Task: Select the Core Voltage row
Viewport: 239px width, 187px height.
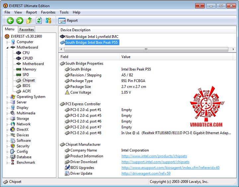Action: (x=147, y=92)
